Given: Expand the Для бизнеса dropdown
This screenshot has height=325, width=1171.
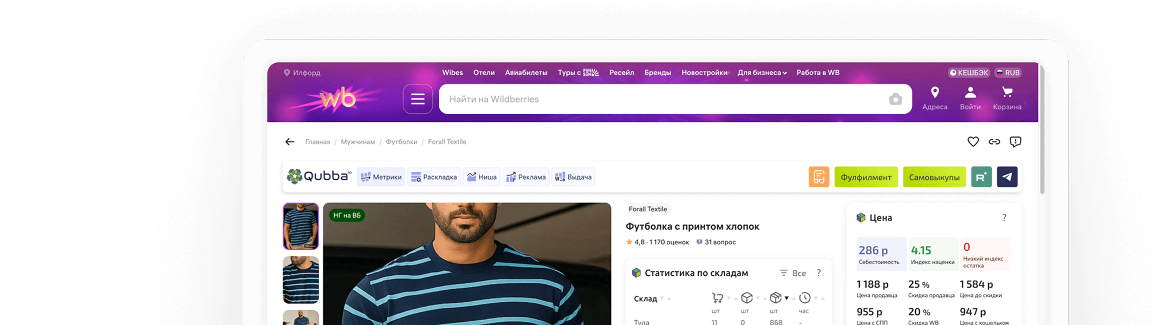Looking at the screenshot, I should (x=762, y=73).
